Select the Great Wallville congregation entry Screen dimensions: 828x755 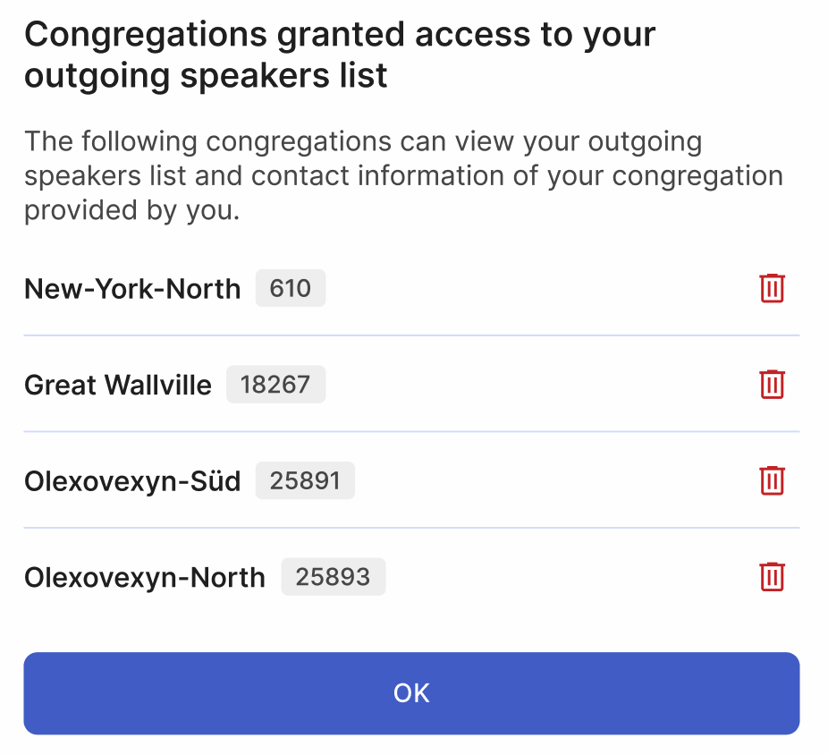point(118,385)
